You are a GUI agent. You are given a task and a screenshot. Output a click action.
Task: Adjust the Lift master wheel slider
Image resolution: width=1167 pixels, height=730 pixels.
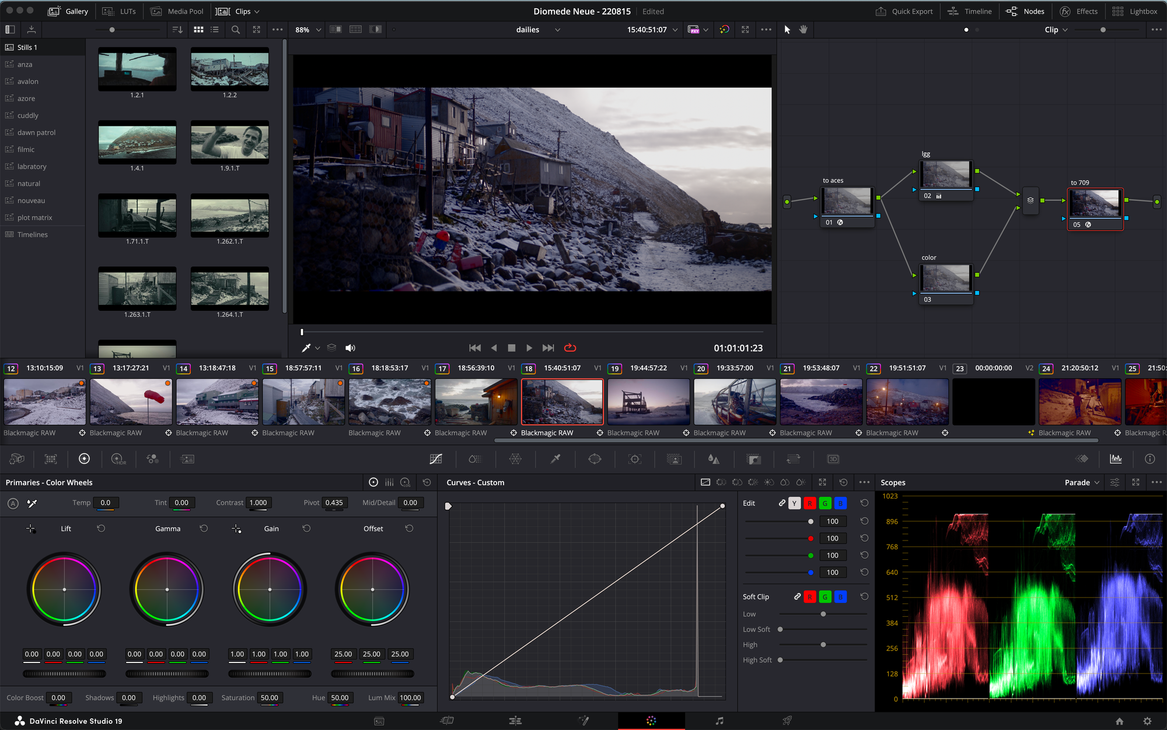pos(64,673)
